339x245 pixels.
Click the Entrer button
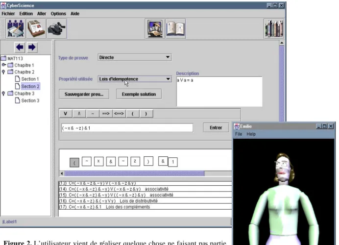point(216,127)
